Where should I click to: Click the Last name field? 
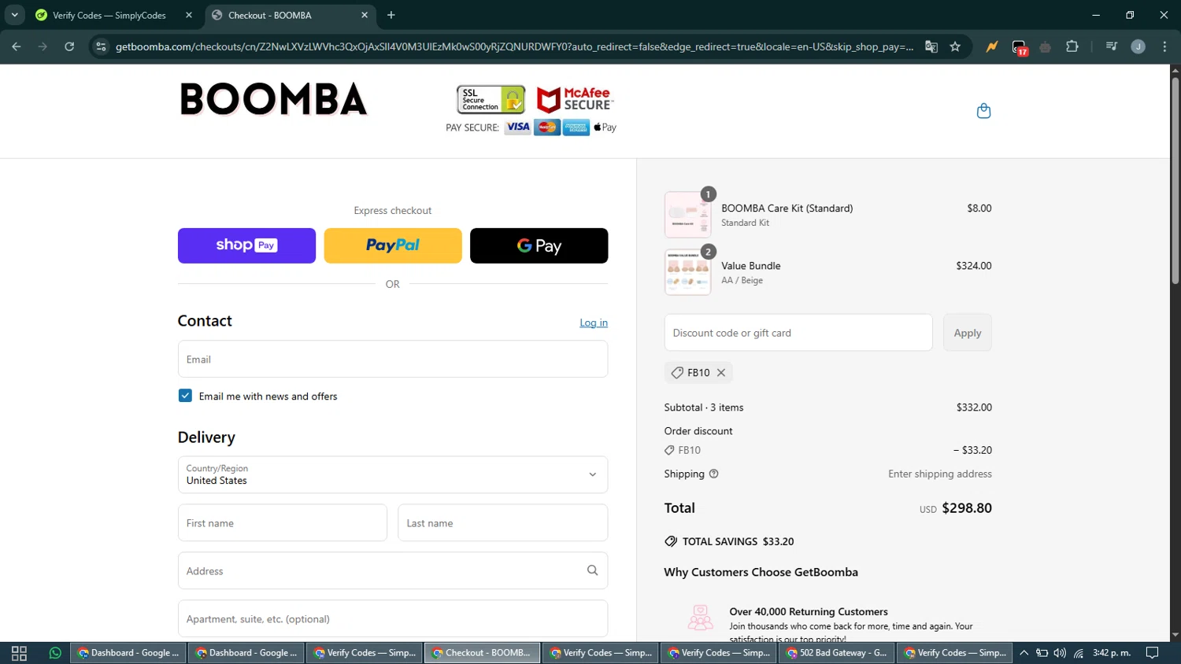[503, 523]
